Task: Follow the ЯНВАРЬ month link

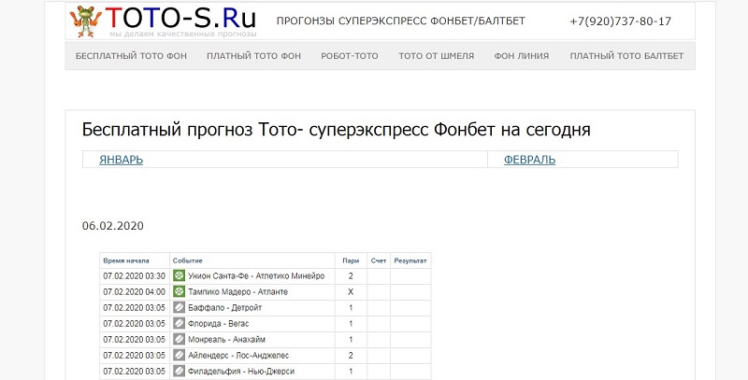Action: coord(121,160)
